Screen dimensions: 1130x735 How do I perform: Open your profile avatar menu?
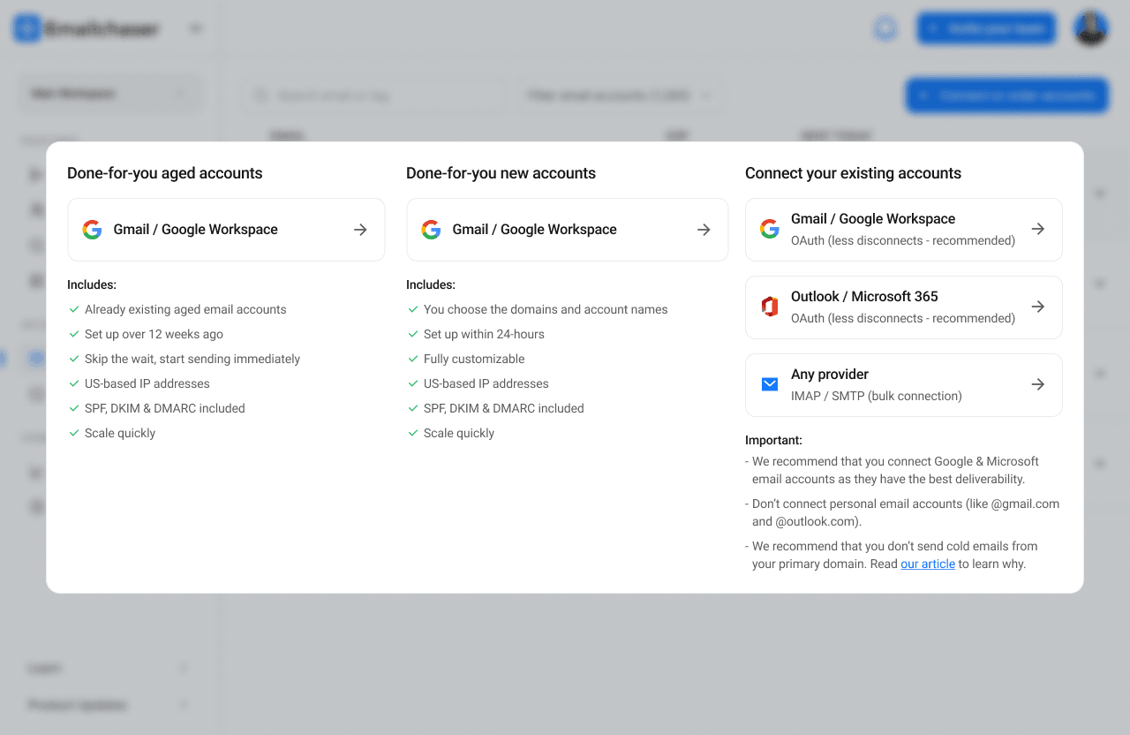pyautogui.click(x=1091, y=27)
